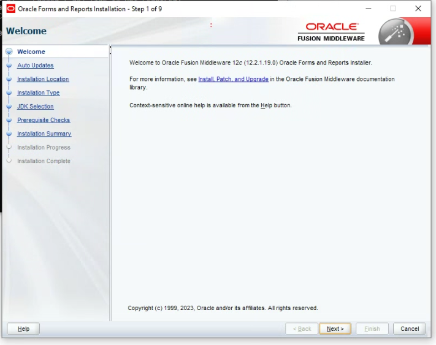Cancel the installation
The width and height of the screenshot is (436, 345).
[x=410, y=328]
